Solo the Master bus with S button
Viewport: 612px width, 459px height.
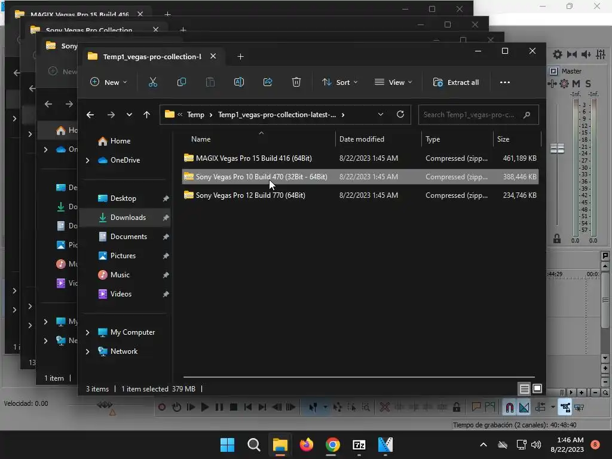[588, 84]
